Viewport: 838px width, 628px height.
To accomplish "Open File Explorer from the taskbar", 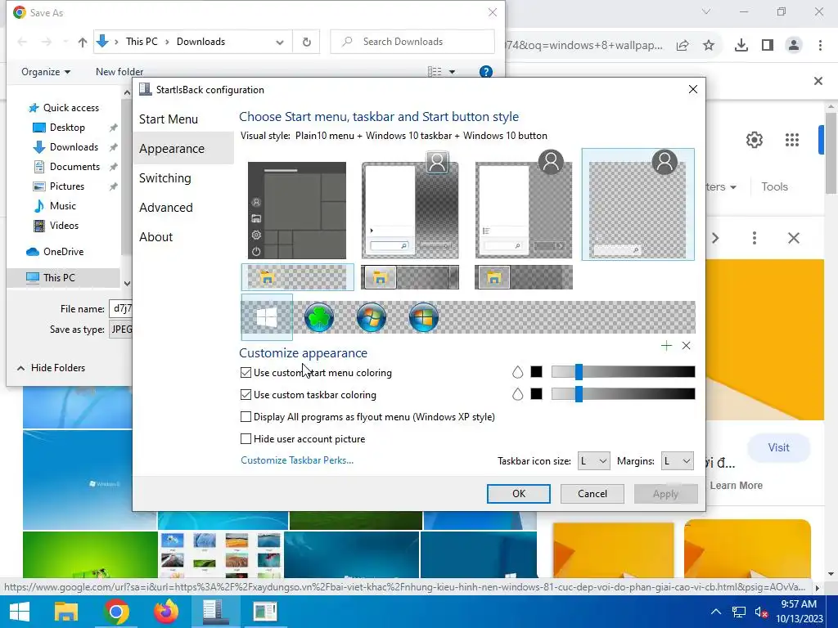I will pos(66,612).
